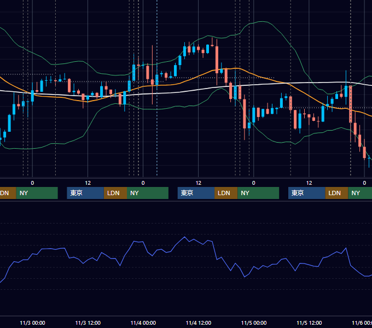Click the LDN session block on 11/3 afternoon
Image resolution: width=372 pixels, height=328 pixels.
pos(115,193)
